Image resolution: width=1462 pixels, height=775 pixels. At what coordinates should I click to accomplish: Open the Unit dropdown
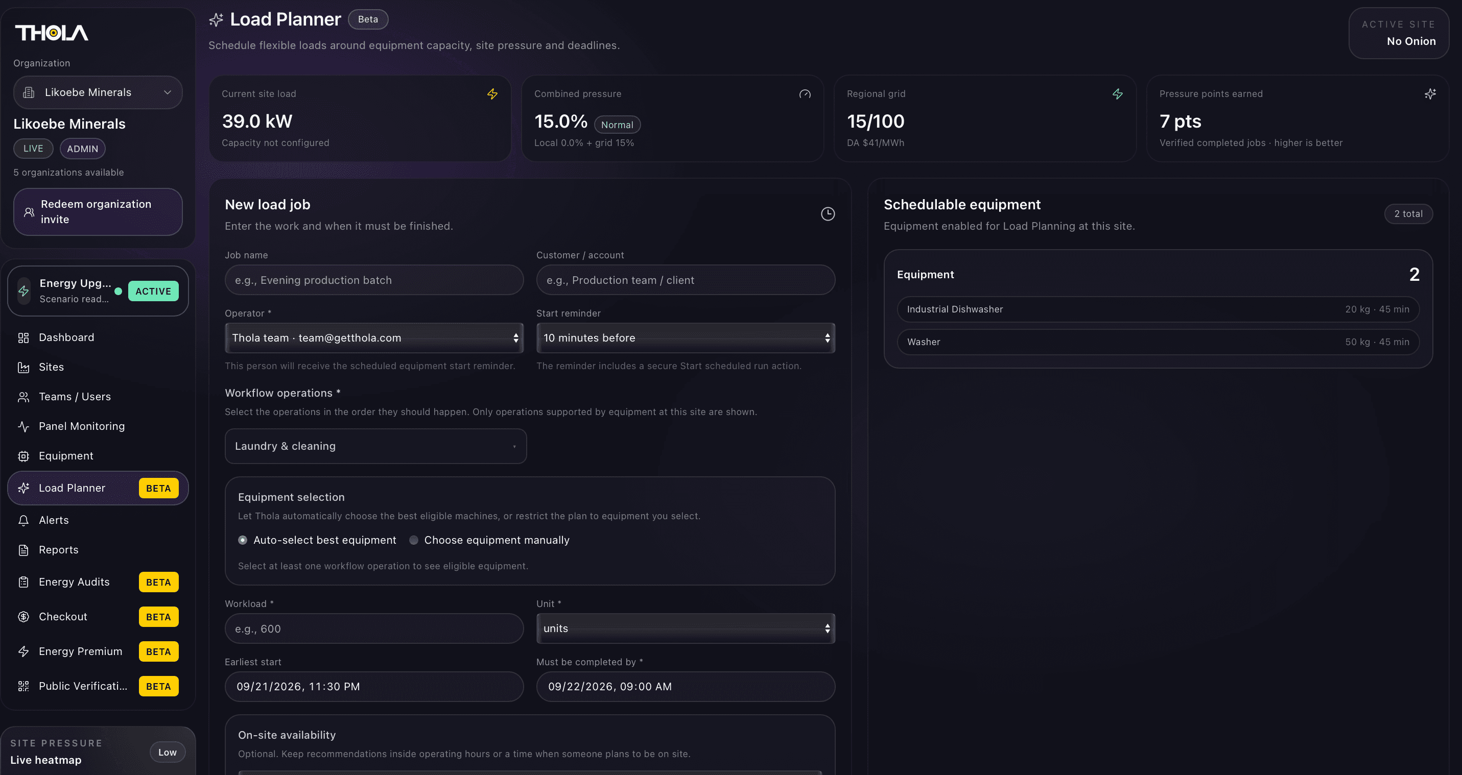pos(686,628)
